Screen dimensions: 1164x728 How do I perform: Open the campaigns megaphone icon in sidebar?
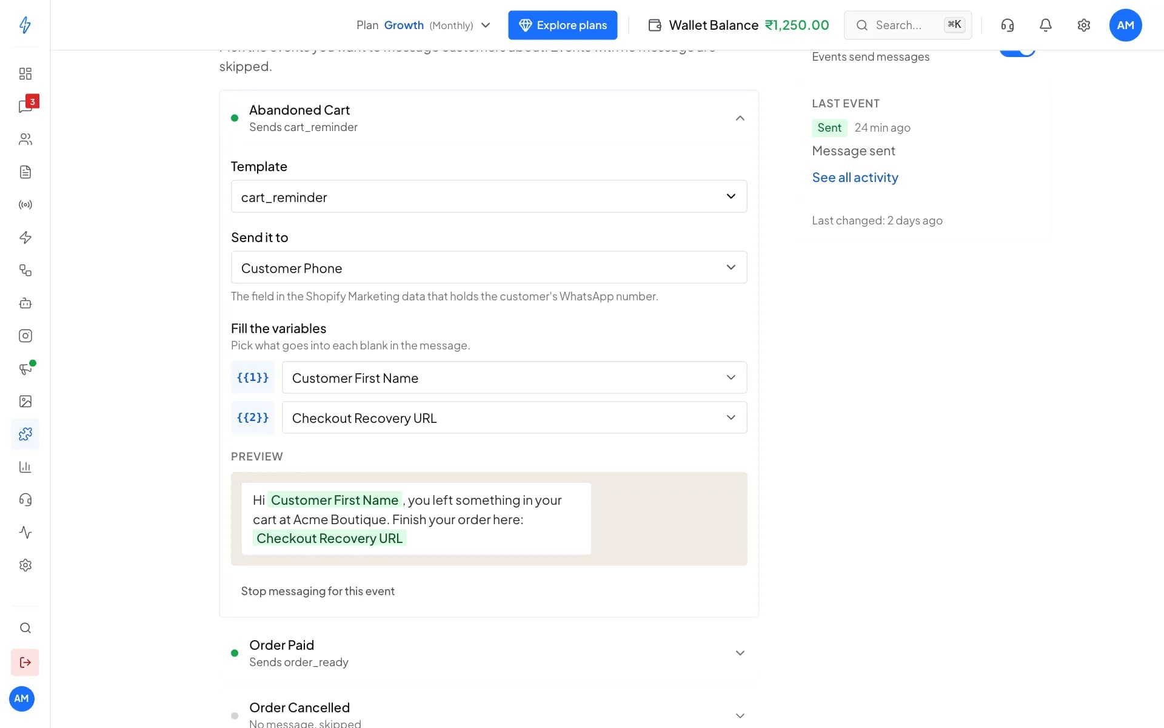coord(25,368)
